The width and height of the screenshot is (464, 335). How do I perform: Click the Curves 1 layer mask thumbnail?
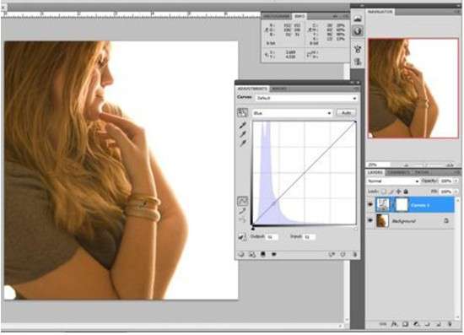click(x=402, y=204)
